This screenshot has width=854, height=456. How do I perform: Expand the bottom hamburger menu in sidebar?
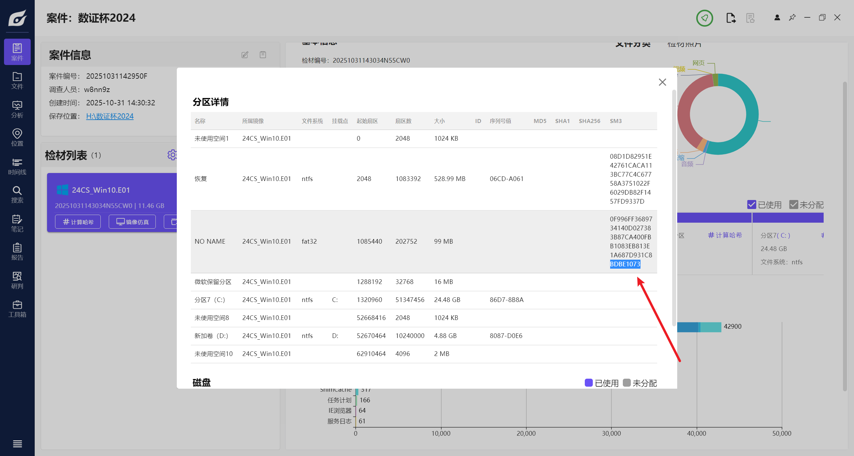coord(17,444)
